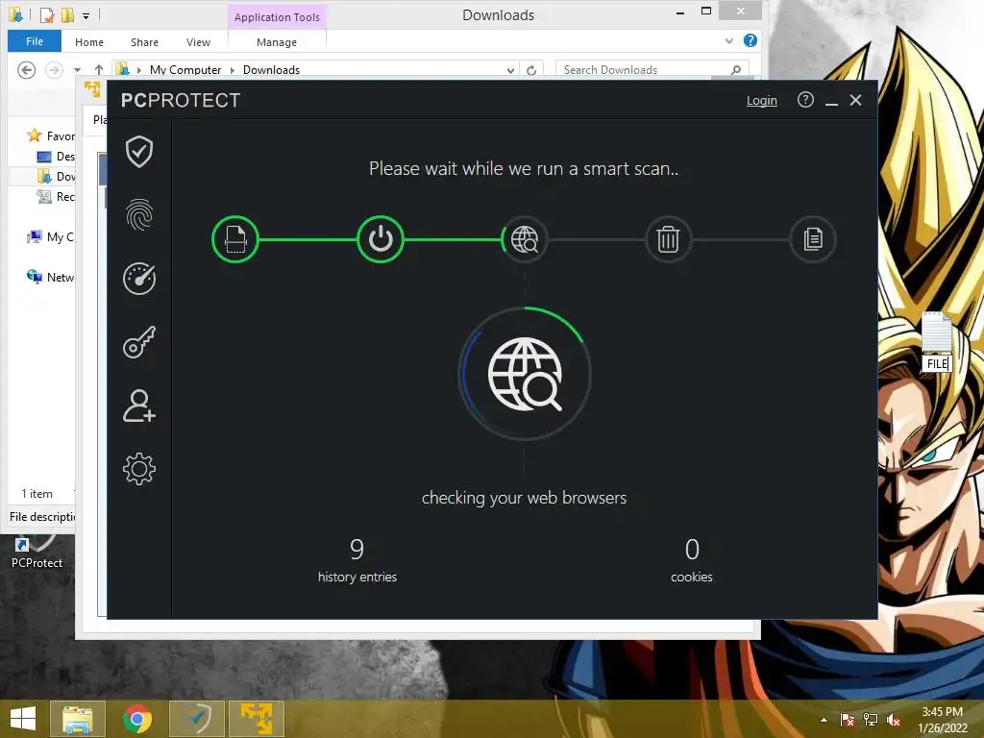Open Quick Access Toolbar customize dropdown

[x=86, y=15]
